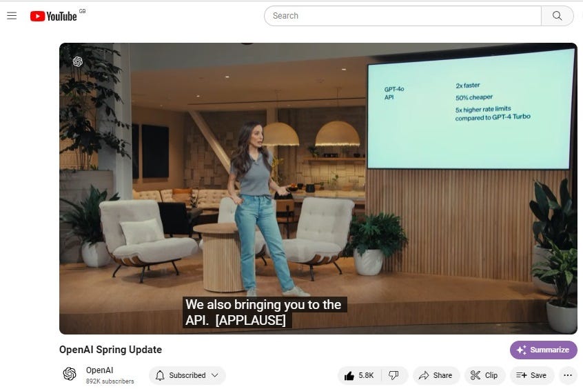Image resolution: width=583 pixels, height=389 pixels.
Task: Open the OpenAI channel name link
Action: click(x=99, y=370)
